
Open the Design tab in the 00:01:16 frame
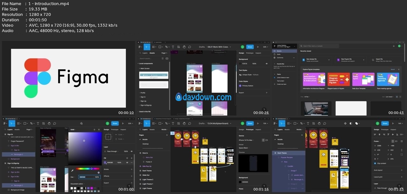point(241,130)
